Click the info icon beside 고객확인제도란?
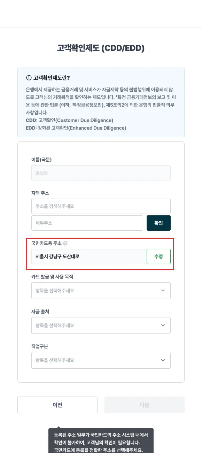Viewport: 202px width, 453px height. click(29, 78)
